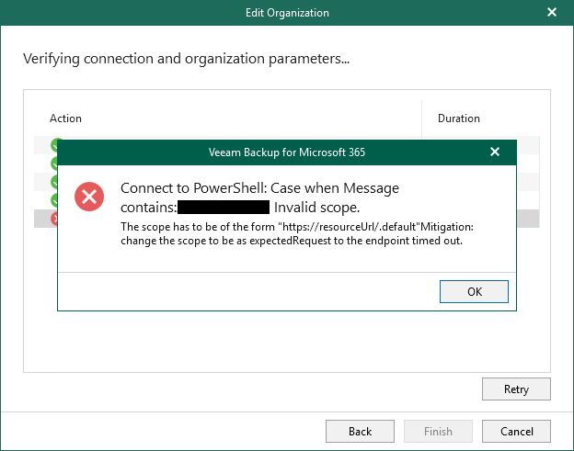Viewport: 574px width, 451px height.
Task: Click the Retry button
Action: click(x=516, y=389)
